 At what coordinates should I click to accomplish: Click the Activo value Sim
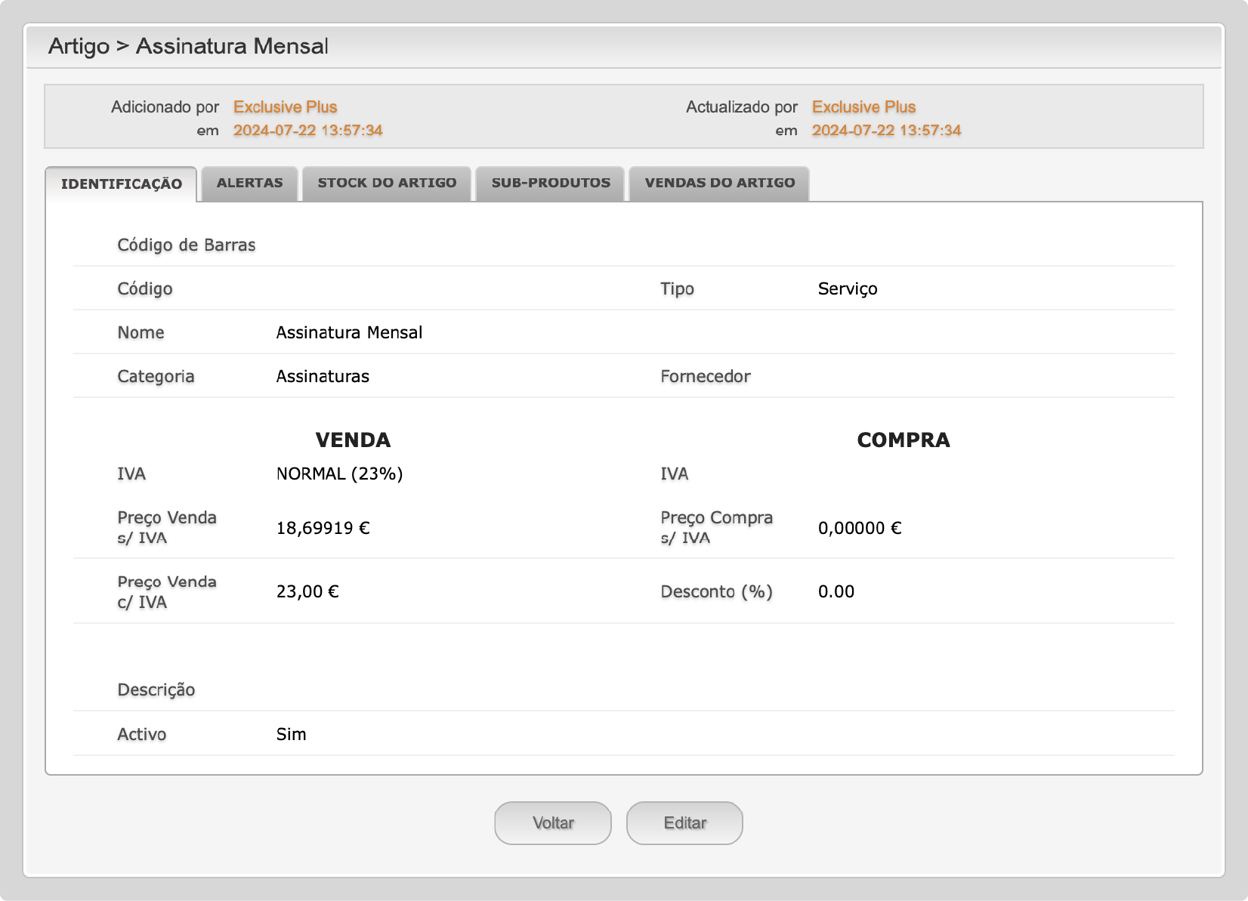[291, 734]
